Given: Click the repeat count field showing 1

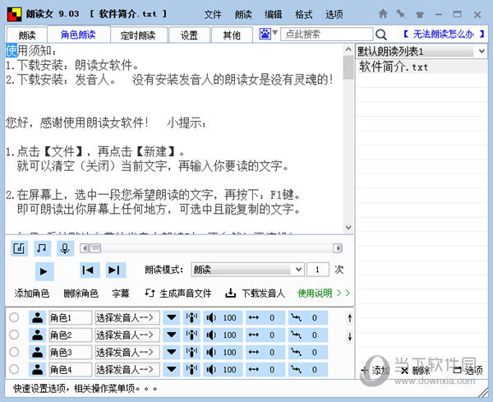Looking at the screenshot, I should point(317,270).
